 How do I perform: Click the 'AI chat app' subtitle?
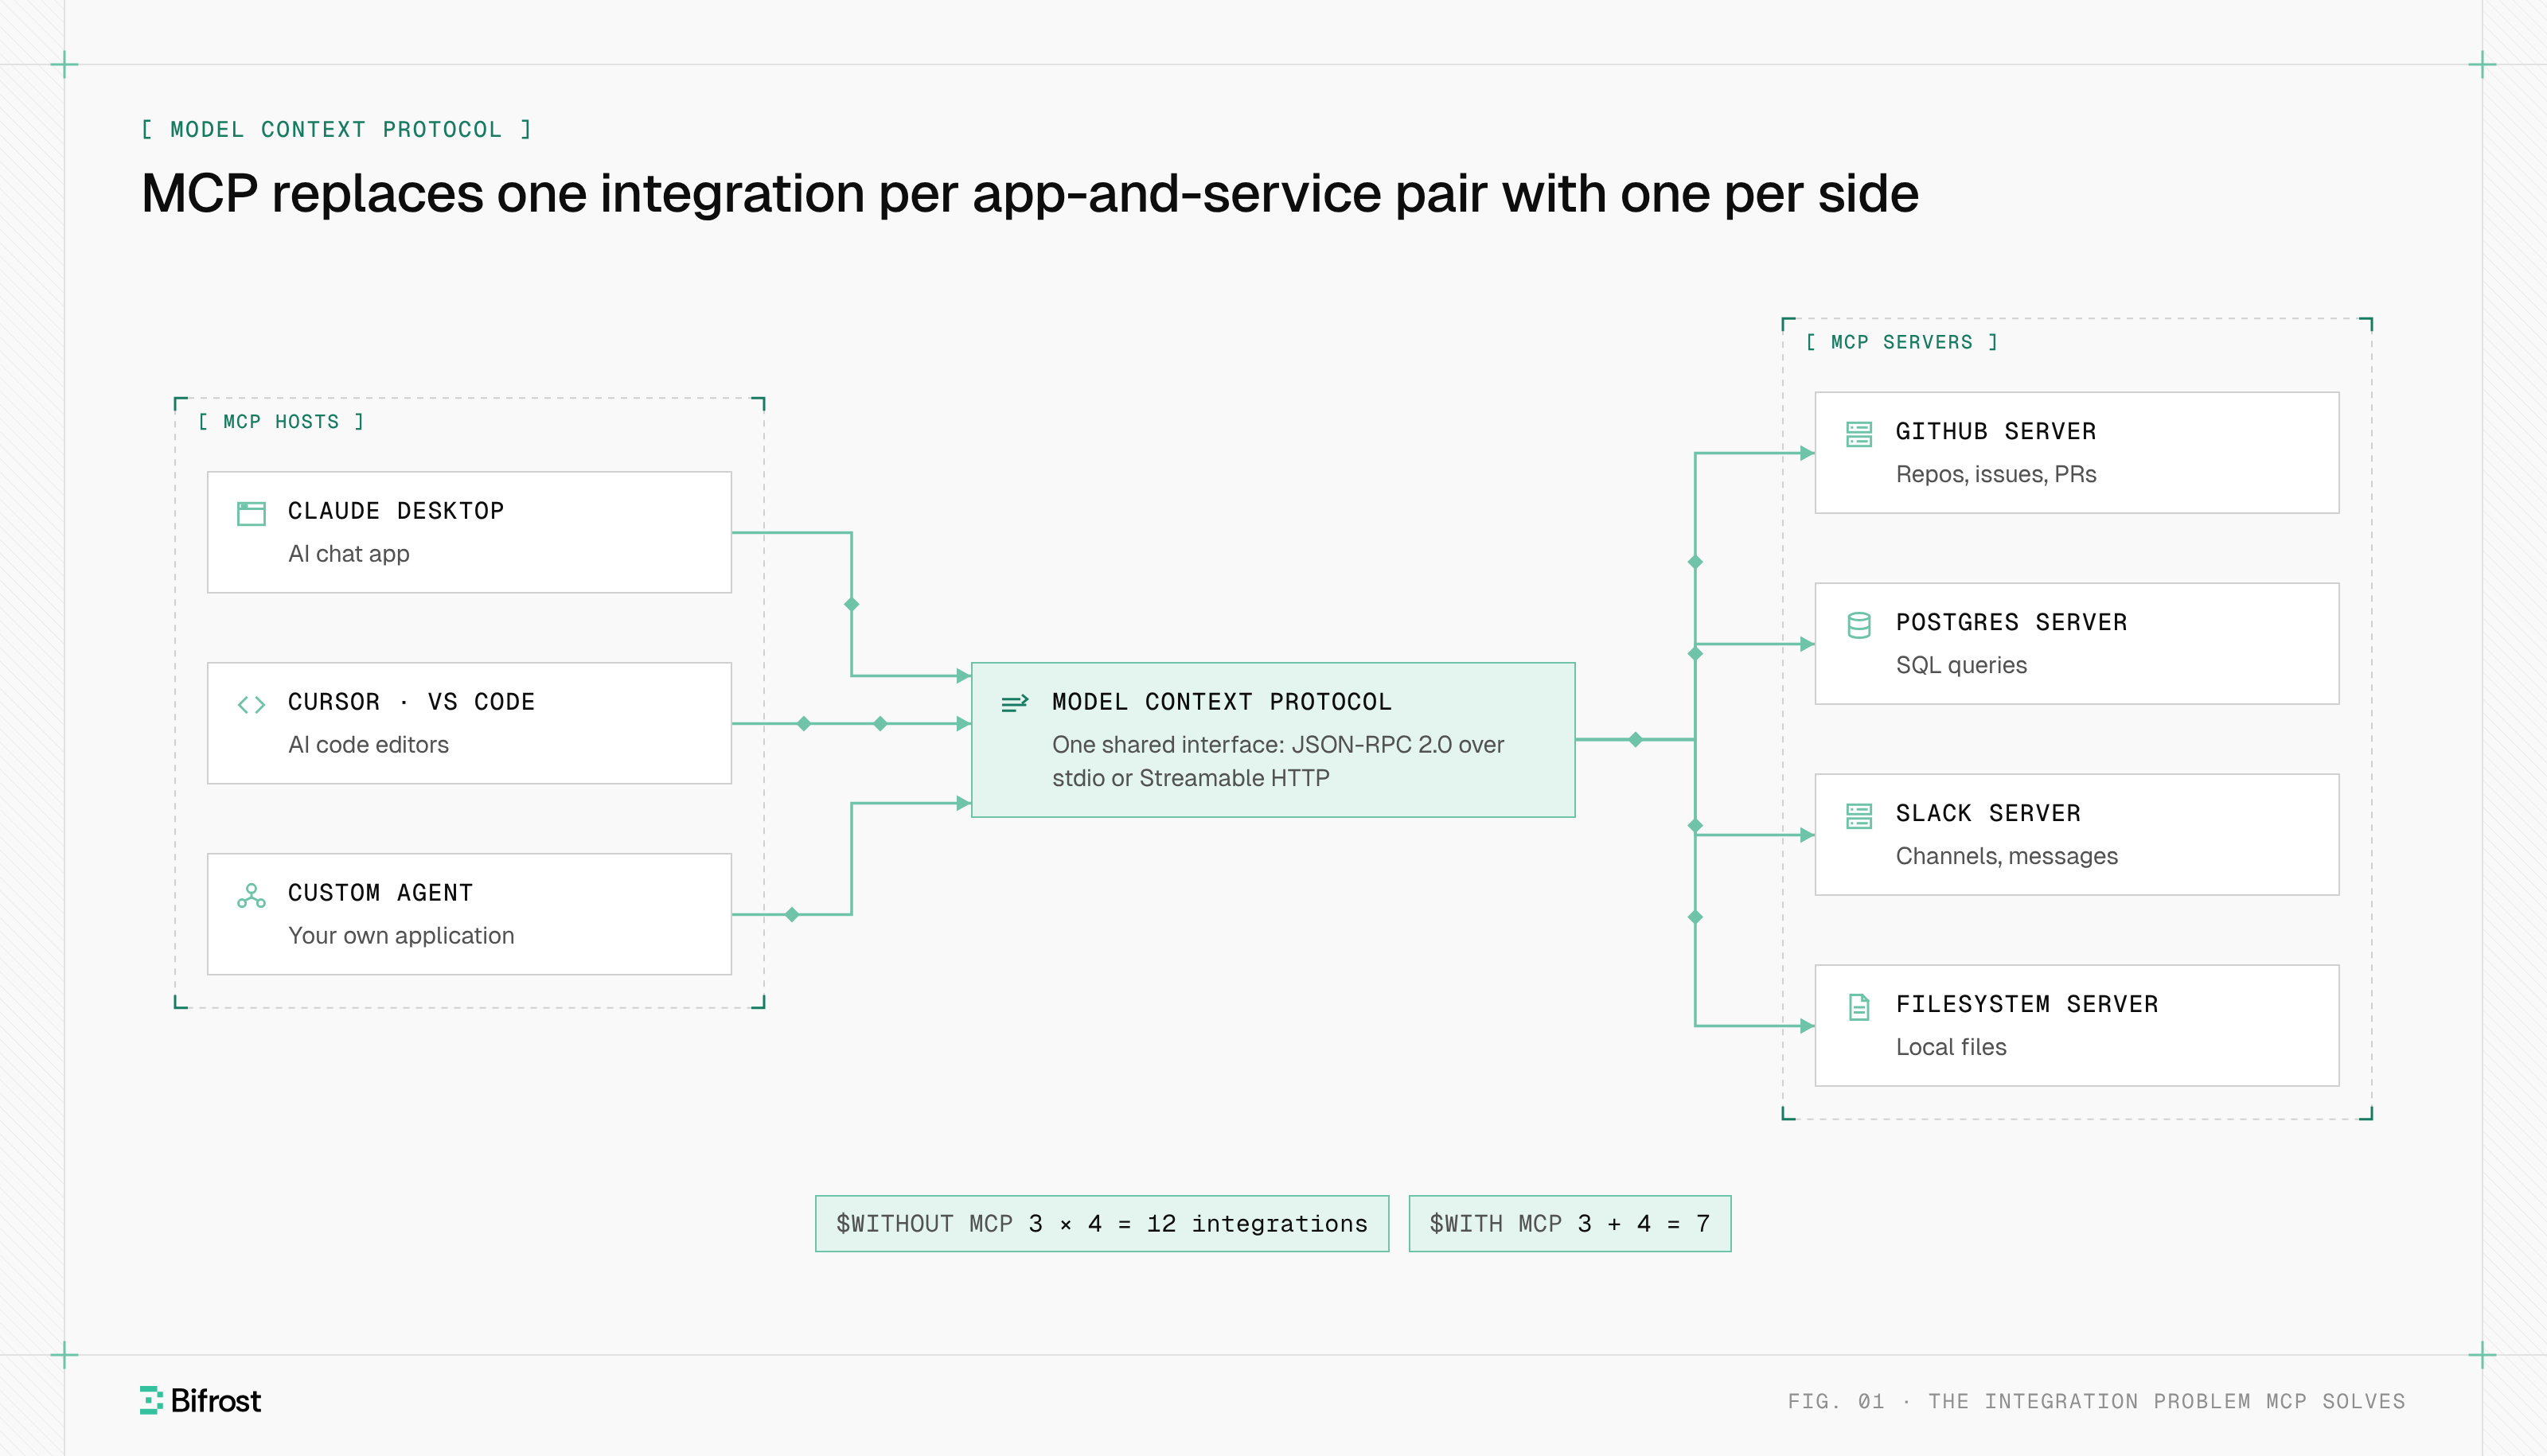[x=349, y=554]
